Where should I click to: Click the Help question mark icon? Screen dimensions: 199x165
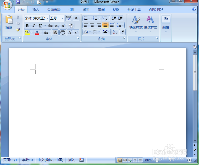pyautogui.click(x=194, y=9)
